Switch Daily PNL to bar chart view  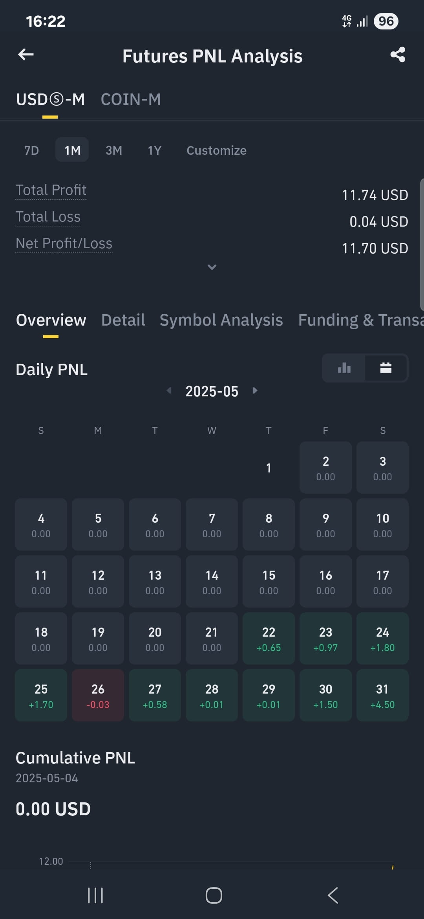(x=344, y=368)
